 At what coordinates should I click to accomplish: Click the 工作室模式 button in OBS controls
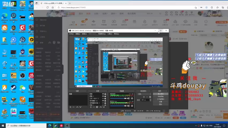coord(160,99)
